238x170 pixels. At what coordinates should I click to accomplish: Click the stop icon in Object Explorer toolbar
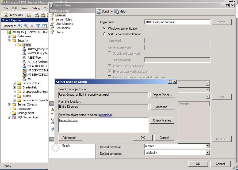coord(32,26)
